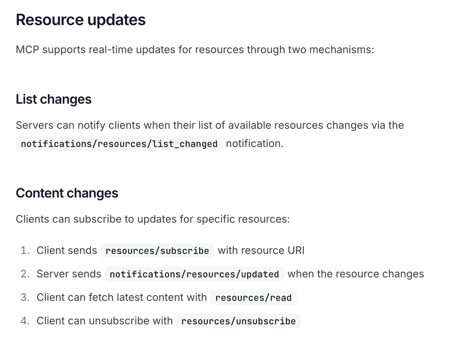Click the "MCP supports real-time updates" paragraph
The height and width of the screenshot is (339, 461).
pyautogui.click(x=195, y=50)
